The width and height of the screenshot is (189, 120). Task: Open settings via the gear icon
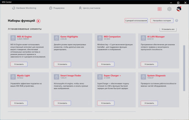pyautogui.click(x=169, y=9)
